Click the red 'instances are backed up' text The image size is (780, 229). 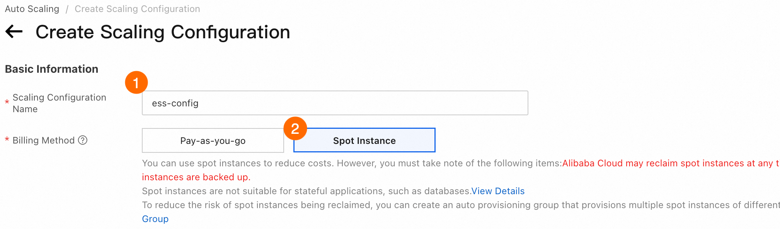coord(196,177)
